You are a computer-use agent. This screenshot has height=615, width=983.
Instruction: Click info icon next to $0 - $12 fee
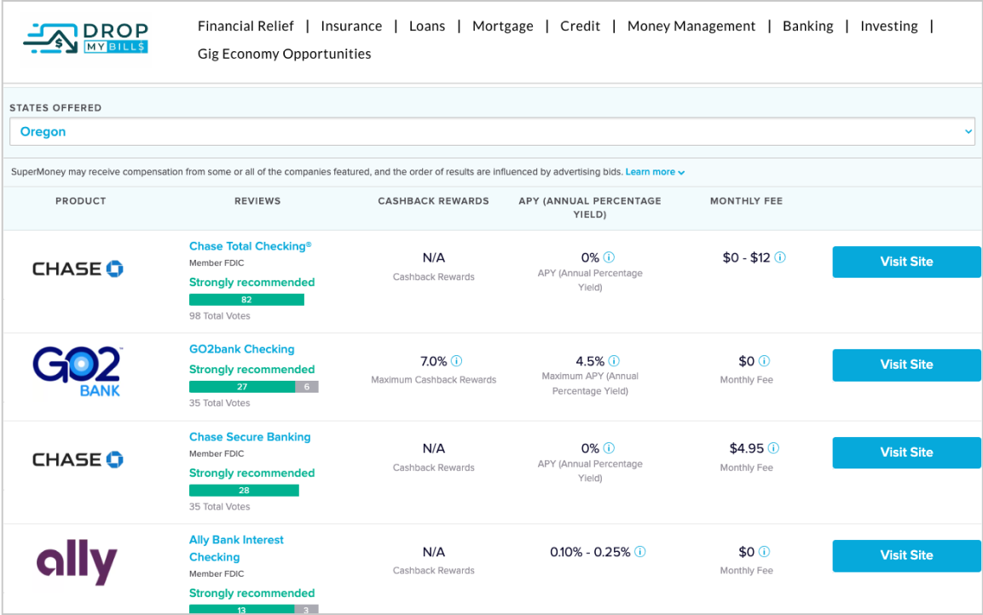[x=780, y=257]
